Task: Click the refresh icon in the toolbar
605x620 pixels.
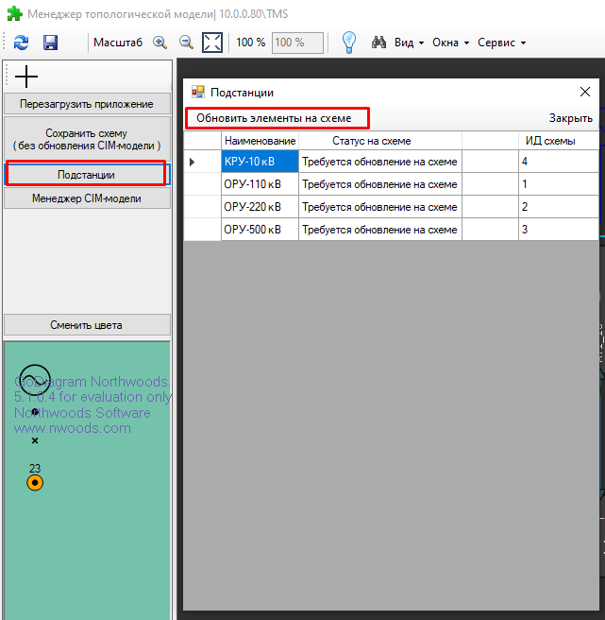Action: tap(21, 43)
